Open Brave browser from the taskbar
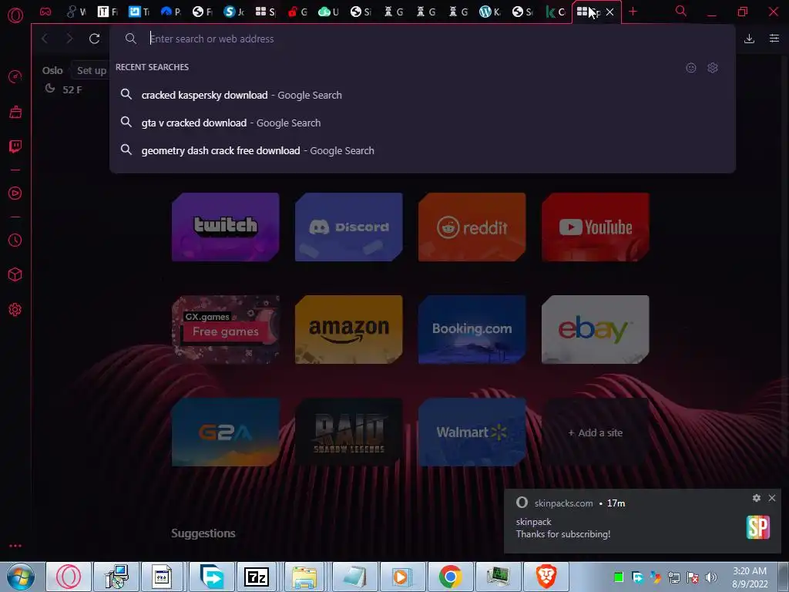Viewport: 789px width, 592px height. point(546,577)
